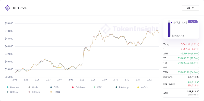Image resolution: width=204 pixels, height=101 pixels.
Task: Select the YTD change row
Action: click(181, 72)
